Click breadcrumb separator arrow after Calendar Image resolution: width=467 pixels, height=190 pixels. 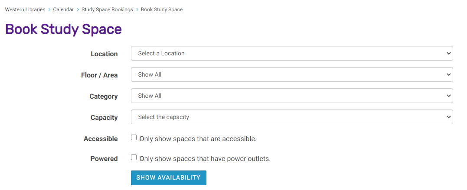click(78, 10)
